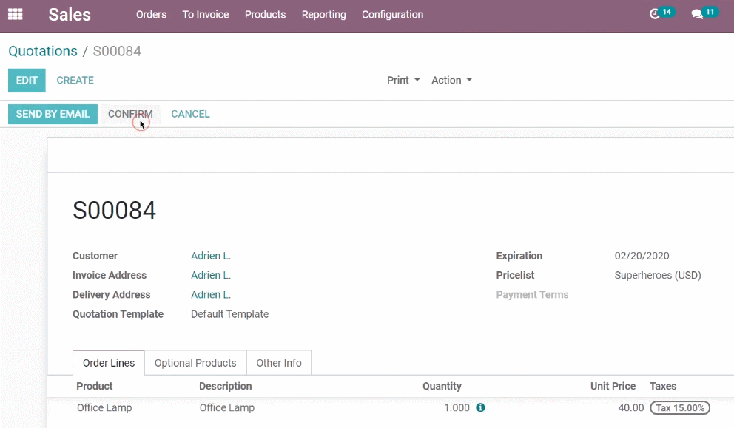The image size is (734, 428).
Task: Click Office Lamp description cell
Action: coord(227,407)
